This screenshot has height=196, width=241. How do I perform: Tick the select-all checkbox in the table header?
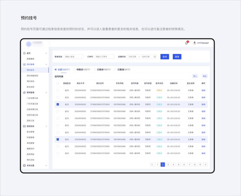coord(58,83)
